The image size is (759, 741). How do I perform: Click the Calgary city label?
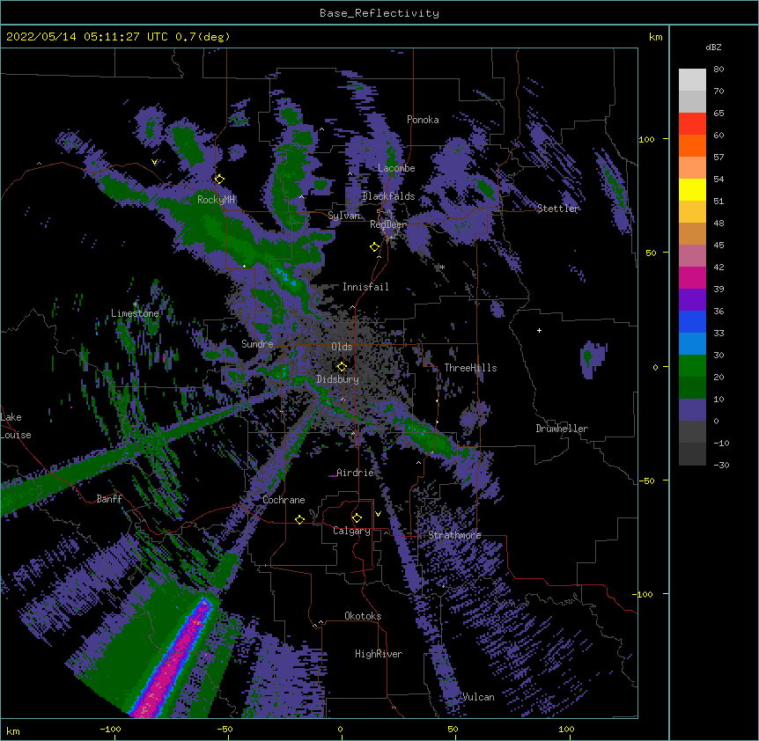click(x=351, y=531)
